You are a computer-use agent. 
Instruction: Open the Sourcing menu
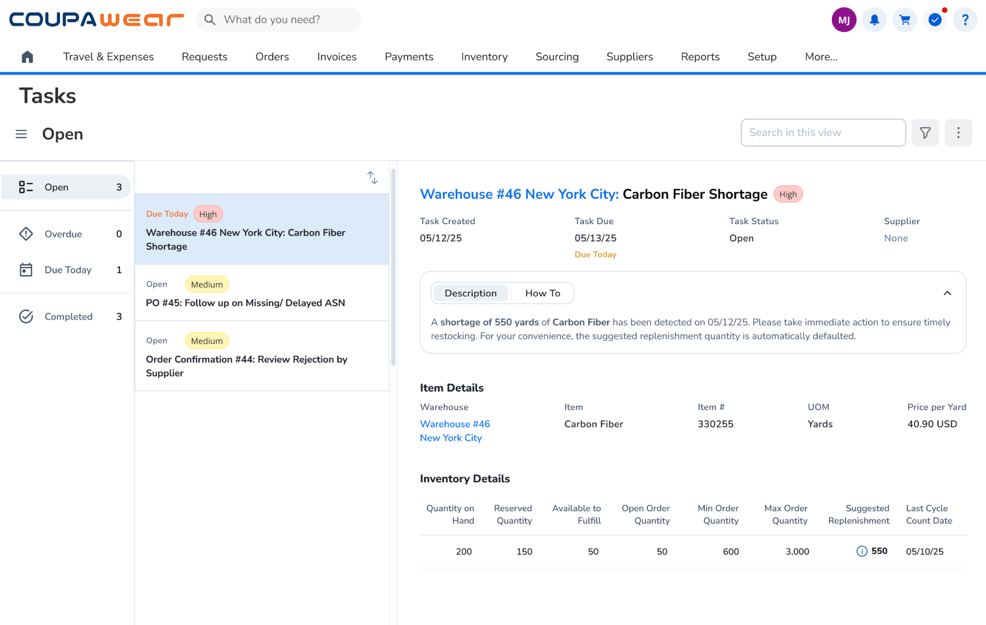[x=557, y=57]
